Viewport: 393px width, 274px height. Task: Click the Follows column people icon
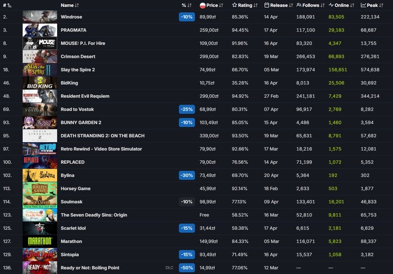tap(299, 5)
